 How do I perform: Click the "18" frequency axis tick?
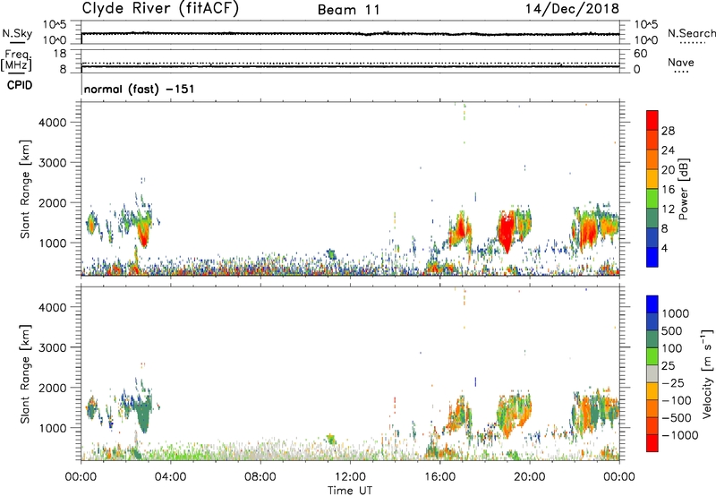tap(60, 54)
